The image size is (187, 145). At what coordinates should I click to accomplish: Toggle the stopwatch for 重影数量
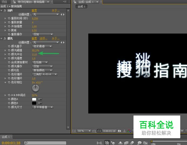point(9,22)
